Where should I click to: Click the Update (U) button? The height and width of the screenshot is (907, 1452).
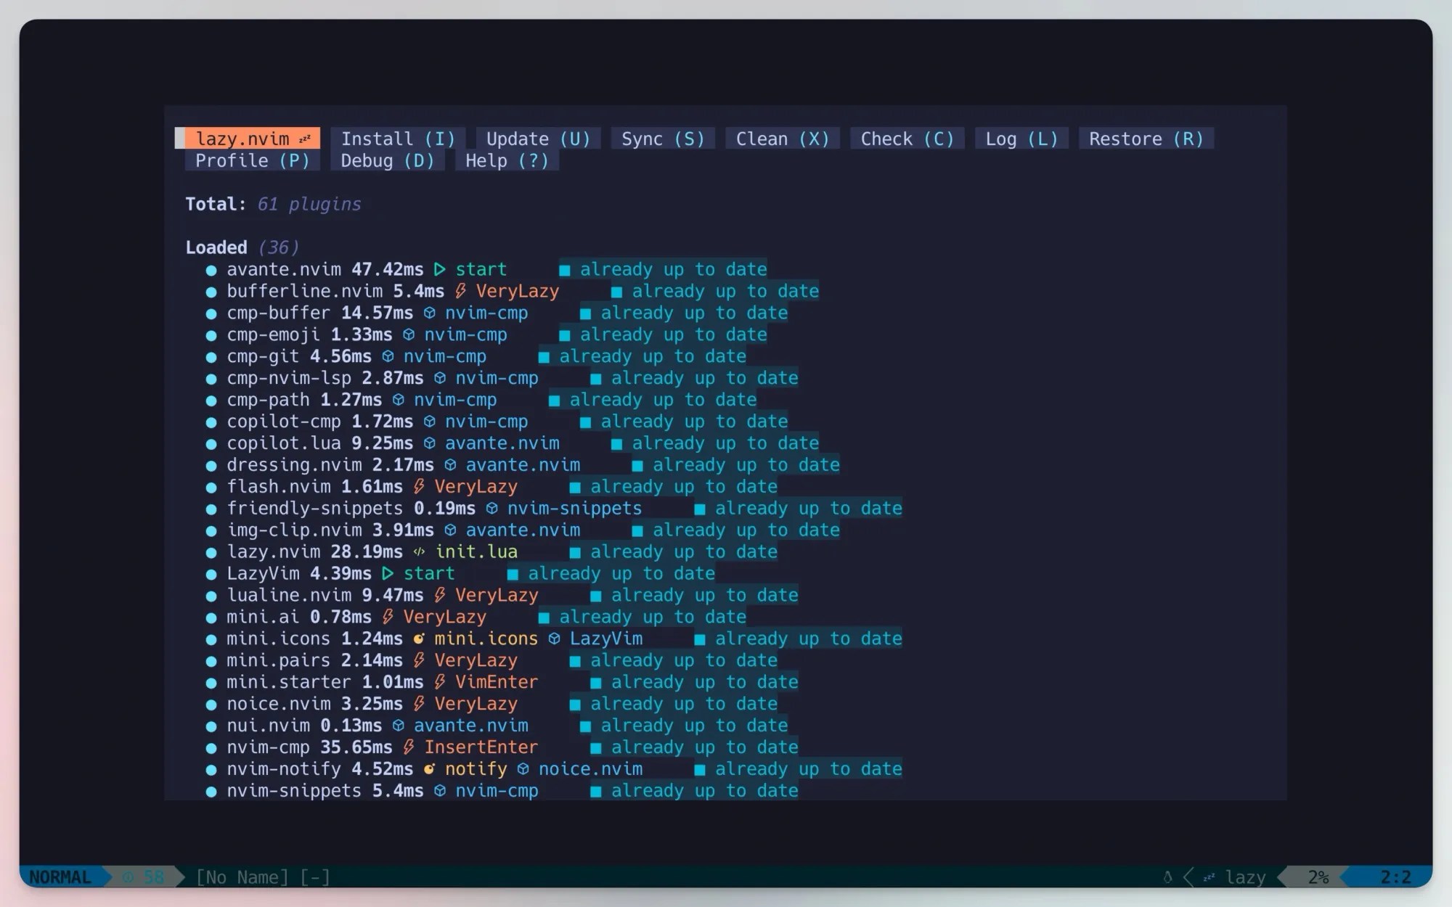537,138
